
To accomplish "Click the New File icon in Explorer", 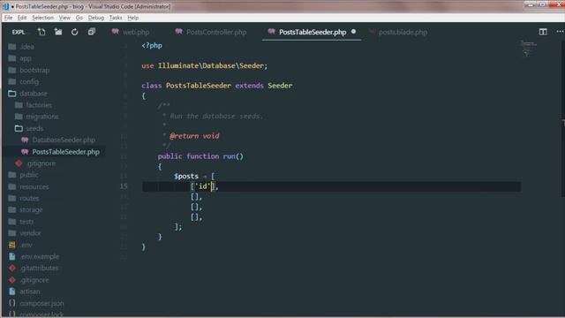I will [41, 32].
